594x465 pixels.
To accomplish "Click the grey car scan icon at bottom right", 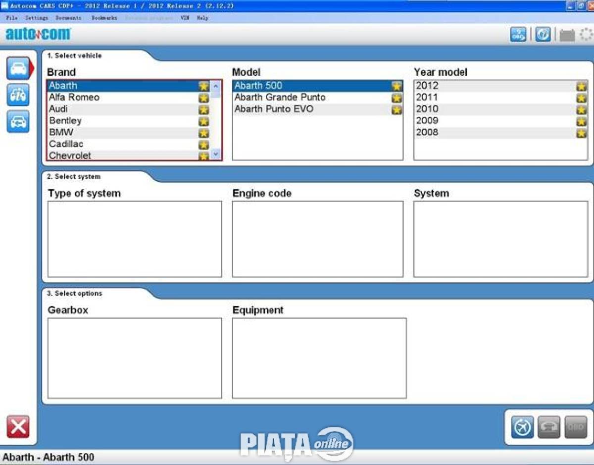I will coord(549,427).
